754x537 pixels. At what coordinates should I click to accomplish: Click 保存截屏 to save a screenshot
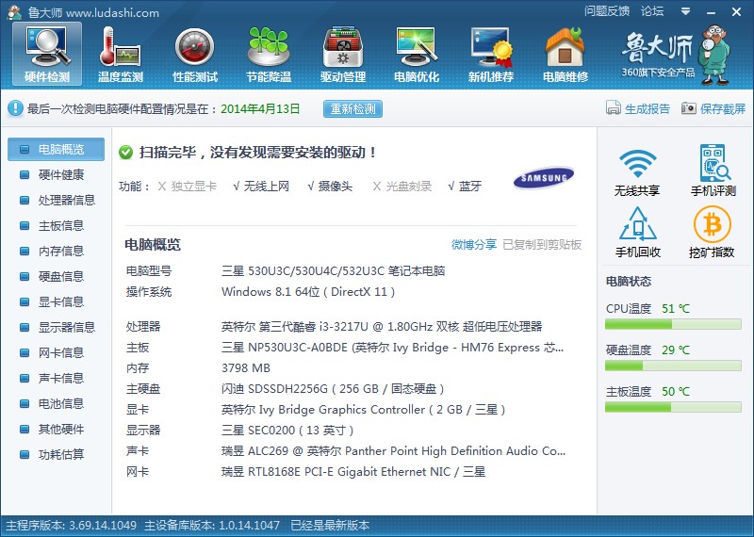click(x=713, y=108)
